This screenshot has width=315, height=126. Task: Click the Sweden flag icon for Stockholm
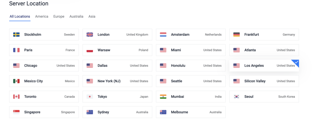pos(16,35)
